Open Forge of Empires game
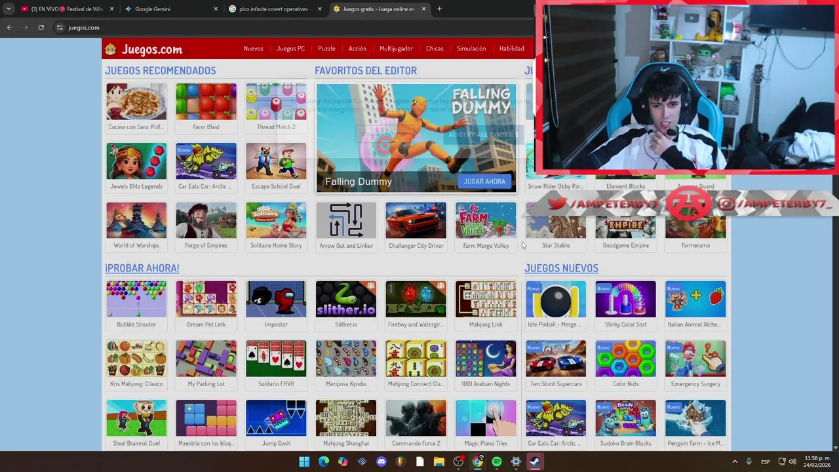This screenshot has width=839, height=472. (x=206, y=226)
